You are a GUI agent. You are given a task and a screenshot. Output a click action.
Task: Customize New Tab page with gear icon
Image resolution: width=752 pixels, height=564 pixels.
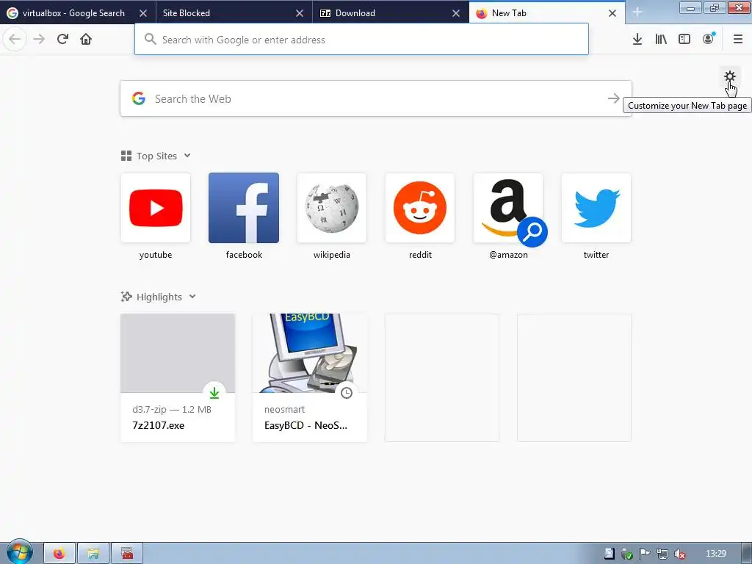[x=730, y=76]
